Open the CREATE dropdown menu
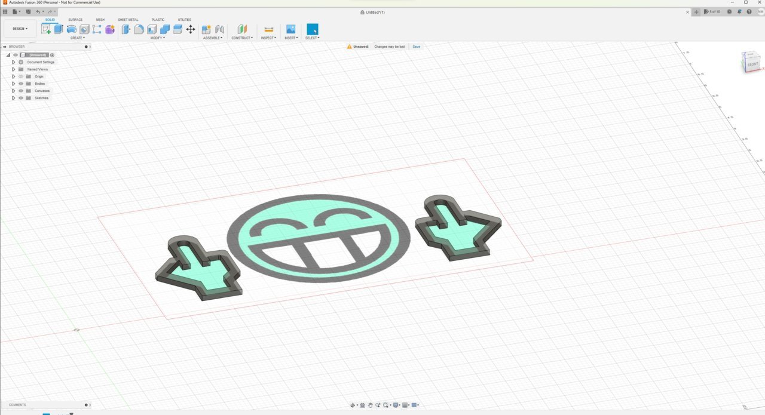This screenshot has width=765, height=415. 78,38
